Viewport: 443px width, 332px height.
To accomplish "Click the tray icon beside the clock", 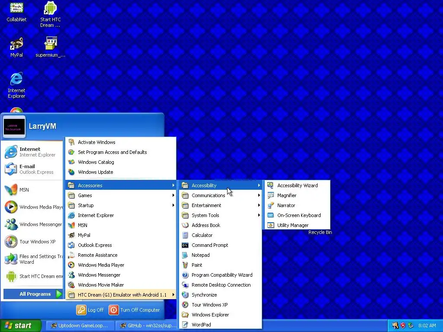I will tap(411, 326).
